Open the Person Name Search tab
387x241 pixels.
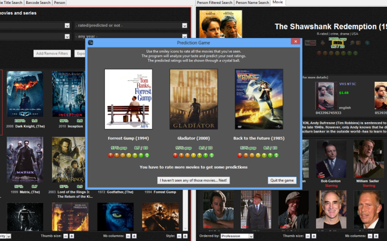(252, 3)
